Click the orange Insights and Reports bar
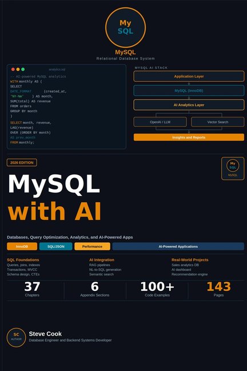Viewport: 247px width, 371px height. click(189, 137)
